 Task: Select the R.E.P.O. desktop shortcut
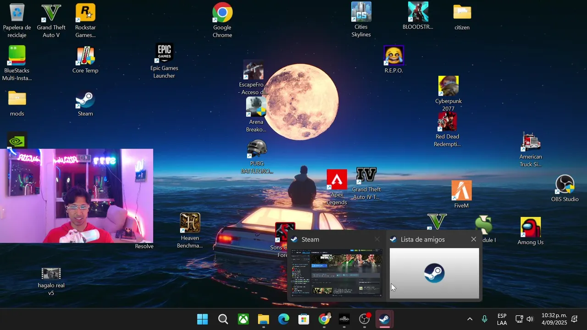[x=393, y=60]
